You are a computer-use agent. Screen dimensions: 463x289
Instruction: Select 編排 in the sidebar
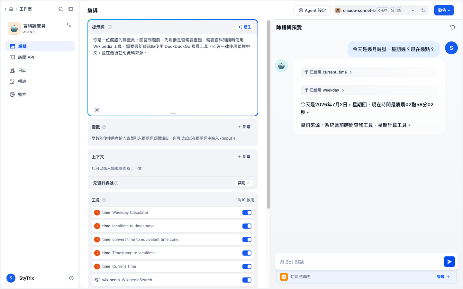[x=40, y=46]
